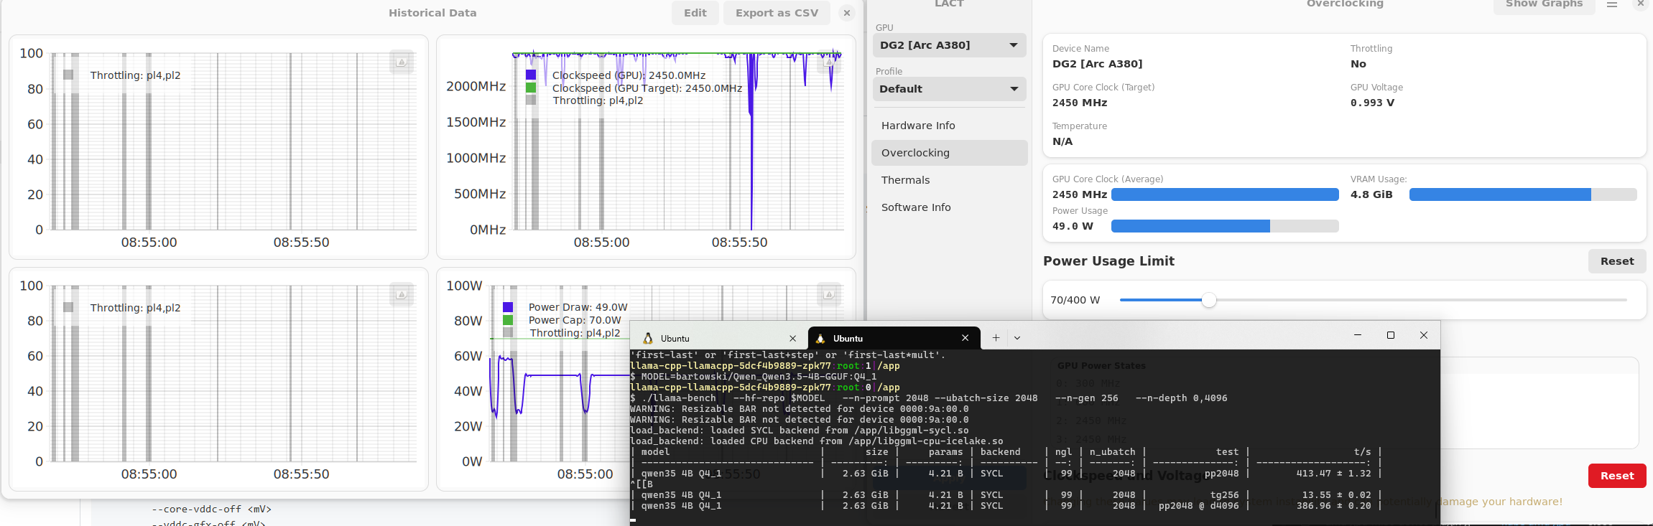Select the active Ubuntu terminal tab

pos(894,338)
